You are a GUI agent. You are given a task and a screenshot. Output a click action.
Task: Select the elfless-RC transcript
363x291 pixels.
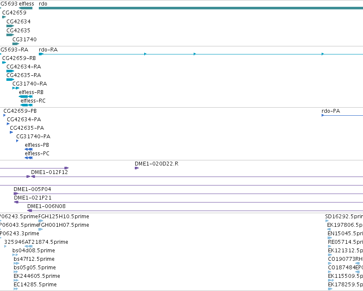(x=26, y=105)
